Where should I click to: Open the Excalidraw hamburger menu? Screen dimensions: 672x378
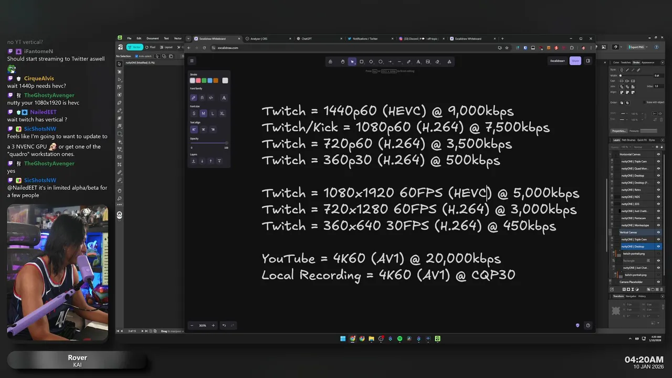[x=192, y=61]
